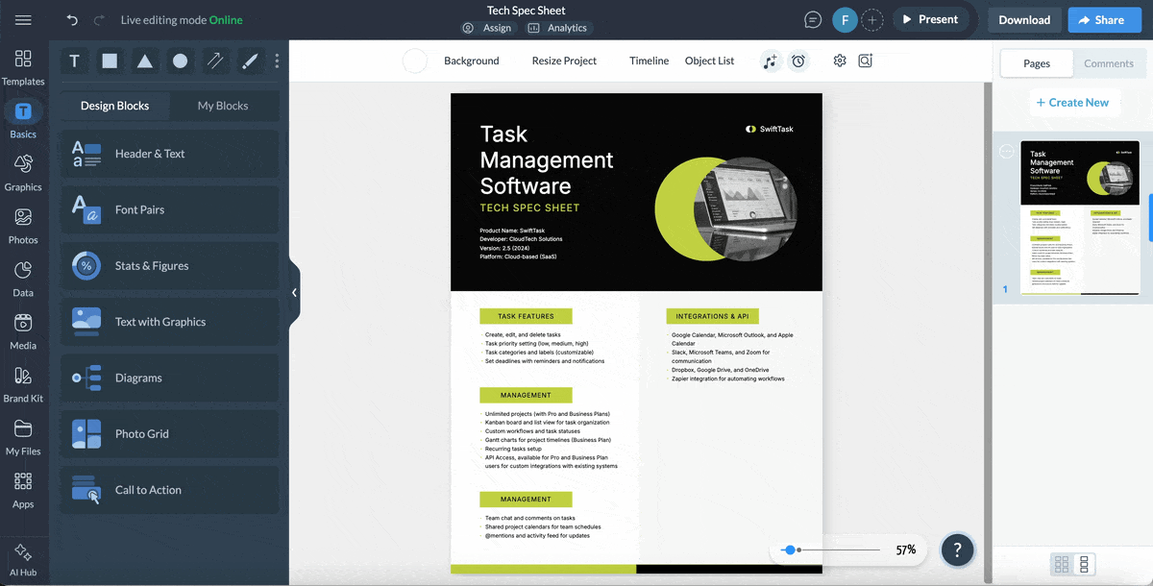Select the Text tool
Screen dimensions: 1153x586
pos(74,61)
